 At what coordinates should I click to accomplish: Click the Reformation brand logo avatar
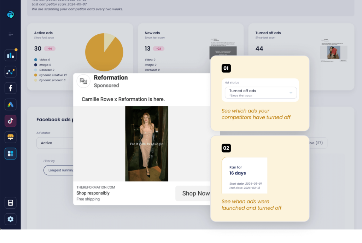coord(83,81)
